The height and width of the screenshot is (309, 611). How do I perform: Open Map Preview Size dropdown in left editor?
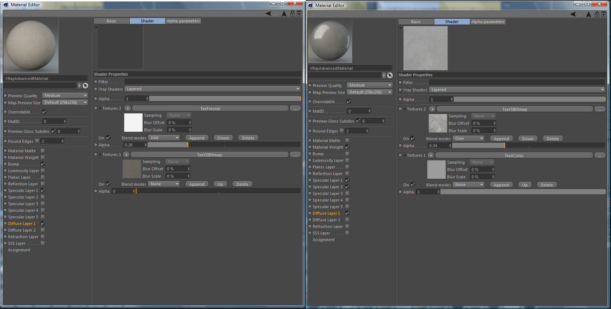pyautogui.click(x=65, y=102)
